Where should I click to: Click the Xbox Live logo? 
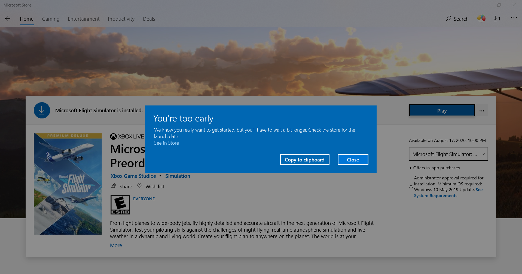pos(127,136)
